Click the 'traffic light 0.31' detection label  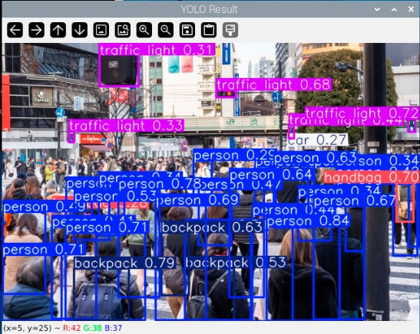pos(157,50)
